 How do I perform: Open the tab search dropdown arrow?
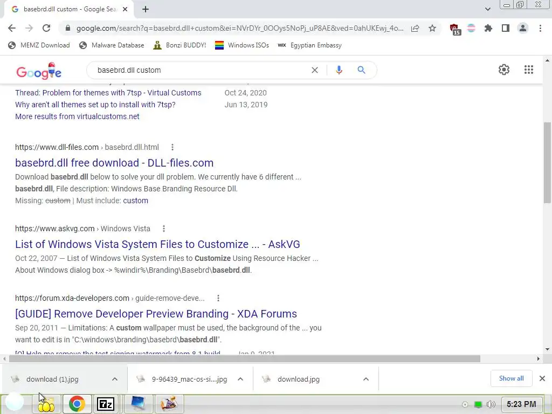click(x=487, y=9)
